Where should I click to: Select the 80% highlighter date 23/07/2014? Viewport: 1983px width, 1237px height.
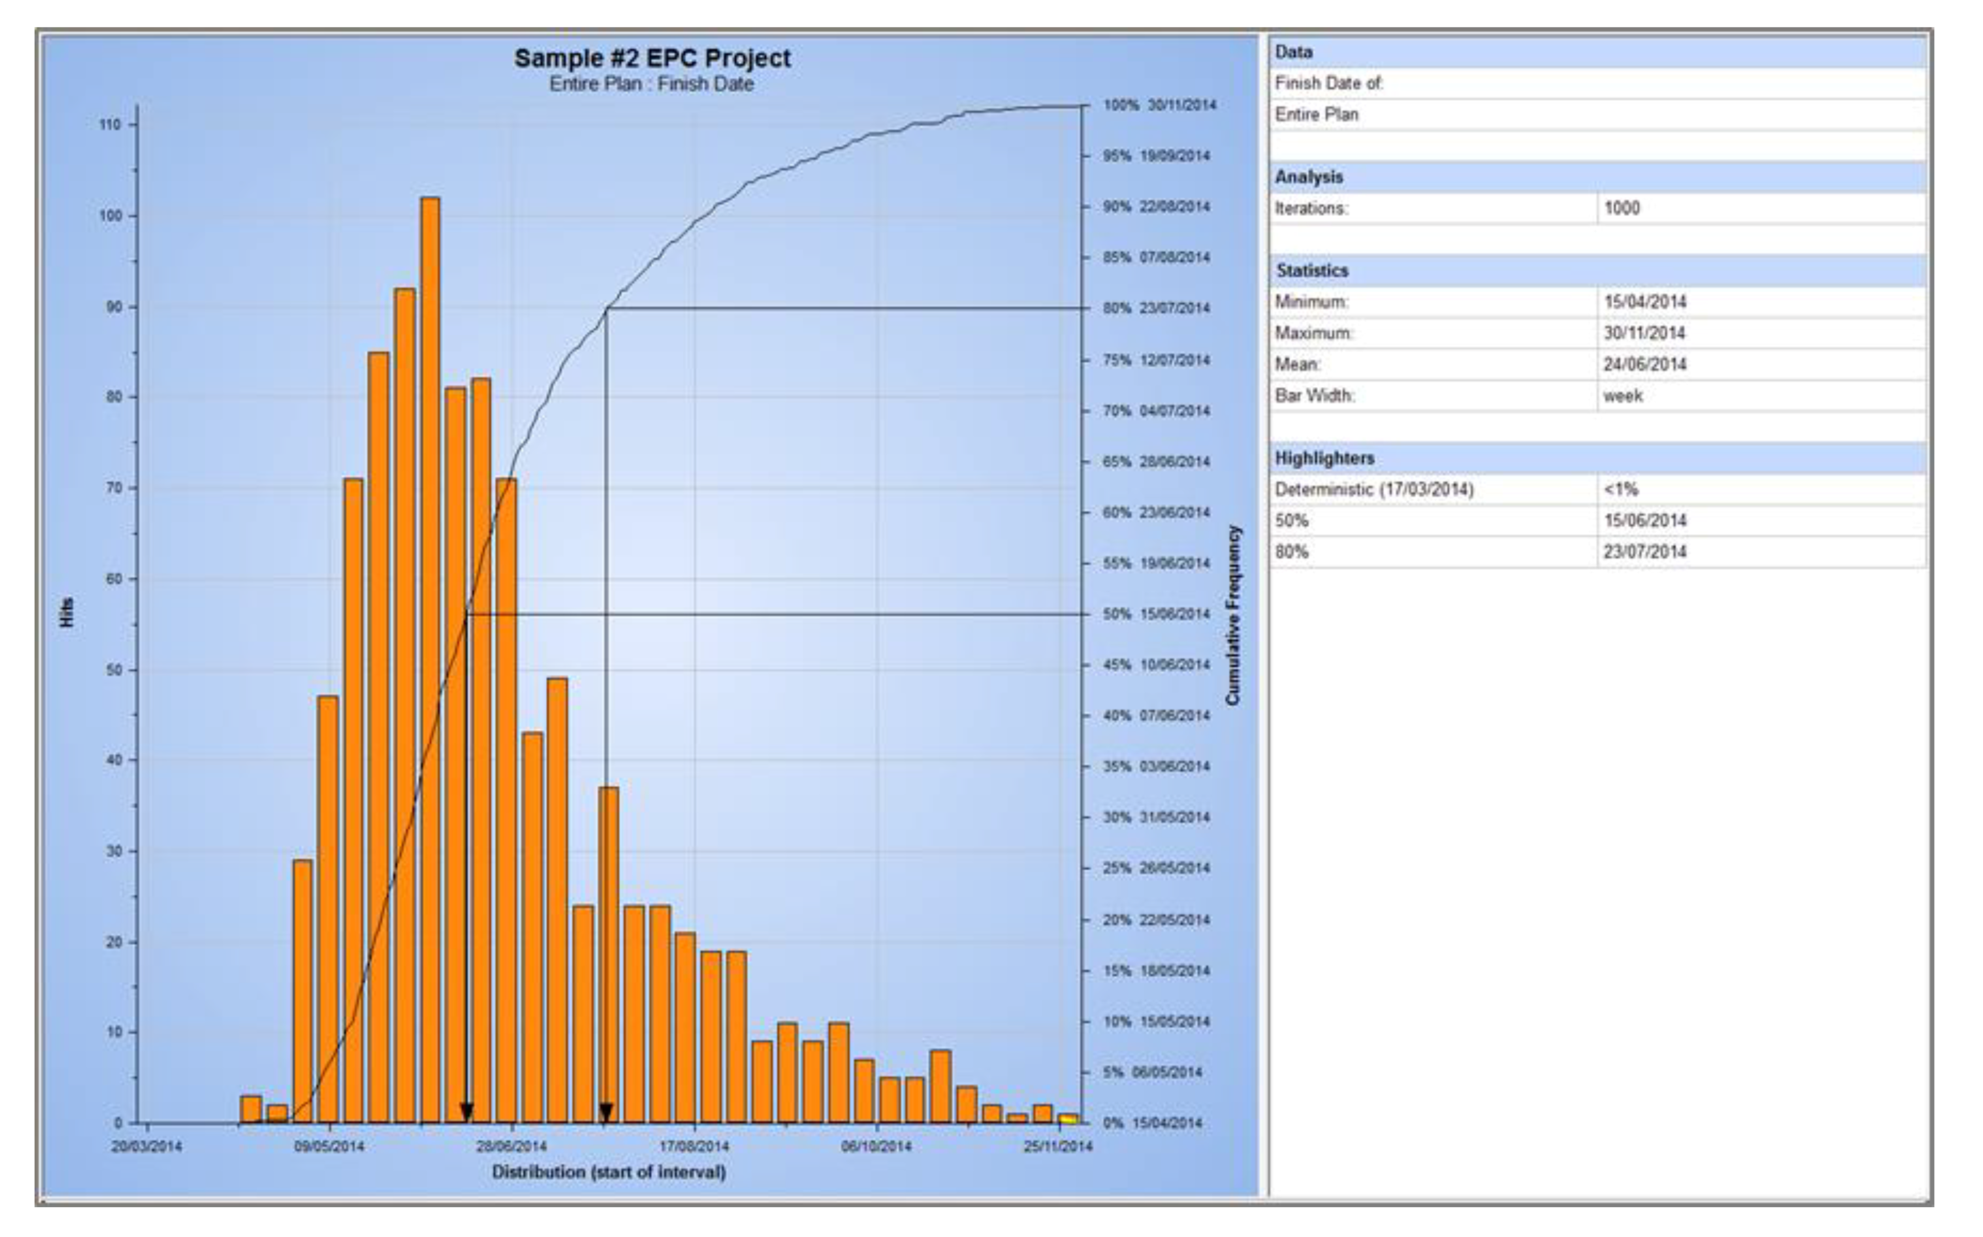(x=1644, y=552)
